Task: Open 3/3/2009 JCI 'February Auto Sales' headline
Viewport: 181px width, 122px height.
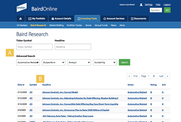Action: click(68, 116)
